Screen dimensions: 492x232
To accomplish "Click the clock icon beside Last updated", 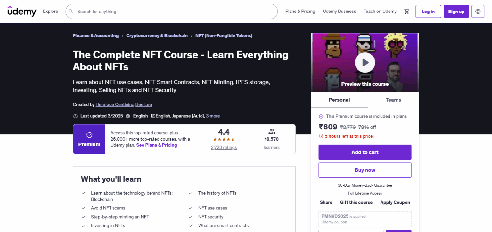I will pos(75,116).
